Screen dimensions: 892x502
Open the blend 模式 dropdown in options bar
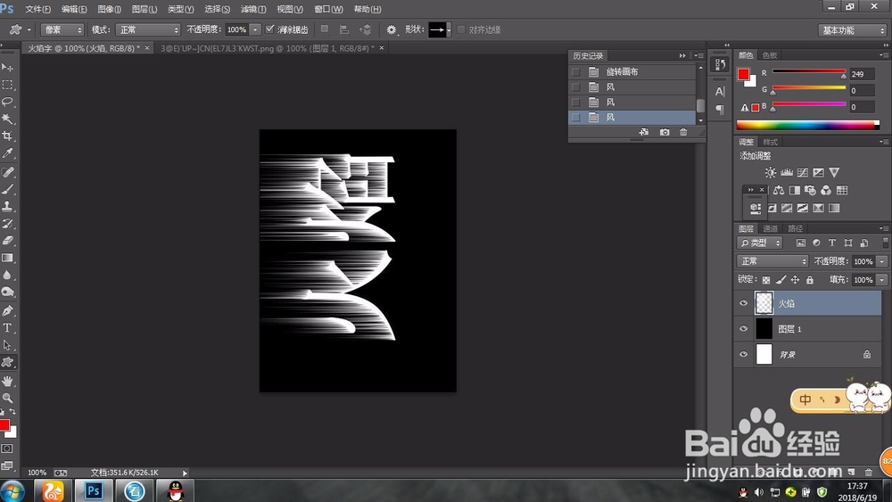click(148, 29)
